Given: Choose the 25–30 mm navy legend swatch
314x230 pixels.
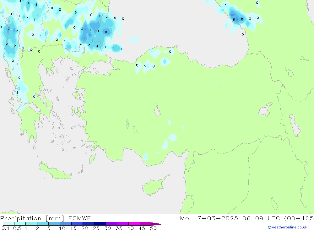Looking at the screenshot, I should (x=100, y=224).
